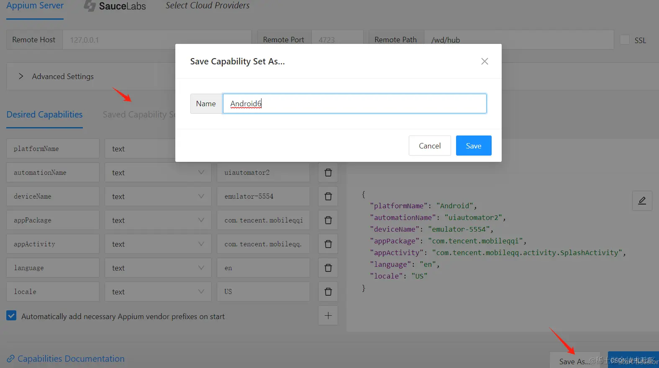Cancel saving the capability set
The width and height of the screenshot is (659, 368).
[430, 146]
